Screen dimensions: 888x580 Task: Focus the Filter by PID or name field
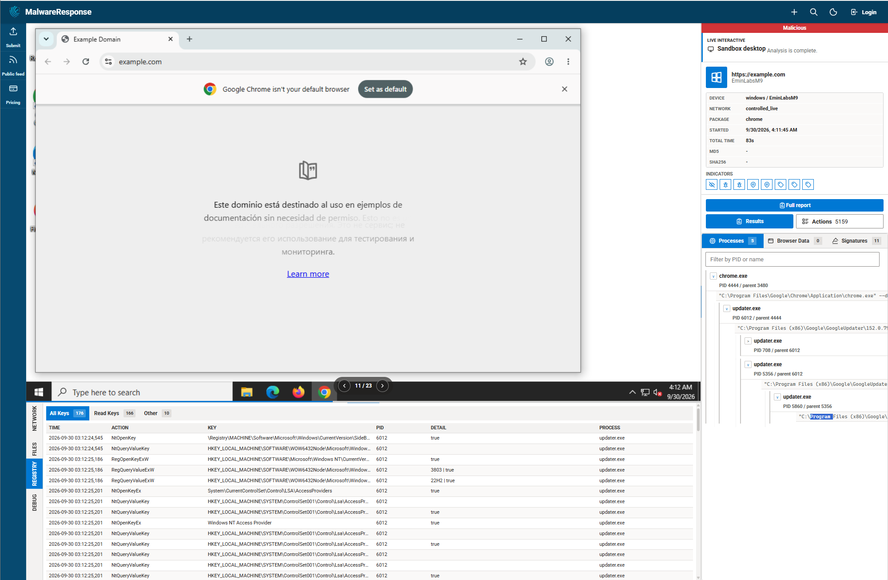[792, 260]
